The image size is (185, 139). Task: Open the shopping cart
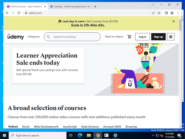coord(129,37)
